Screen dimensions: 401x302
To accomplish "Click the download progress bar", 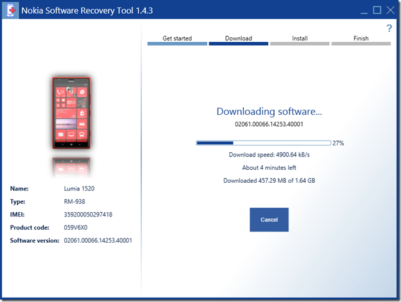I will pos(263,143).
